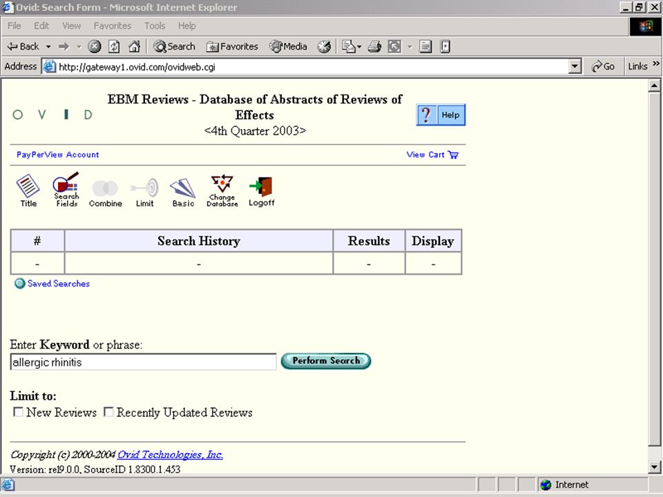Image resolution: width=663 pixels, height=497 pixels.
Task: Open the Favorites pane from the toolbar
Action: [x=232, y=46]
